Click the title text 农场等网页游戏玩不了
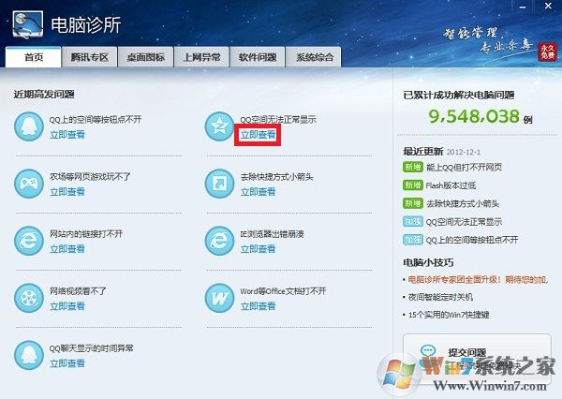This screenshot has width=562, height=399. 90,177
